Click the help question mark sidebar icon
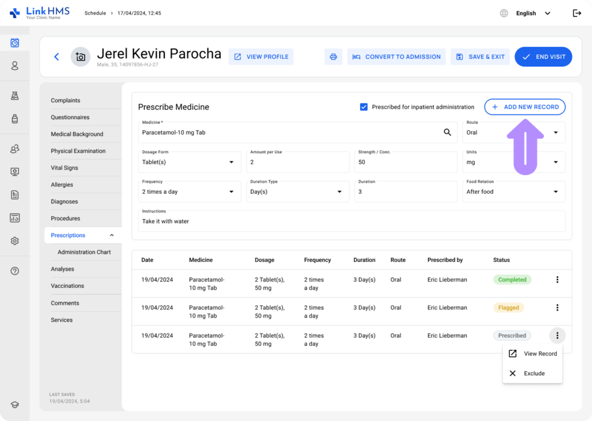The height and width of the screenshot is (421, 592). [15, 271]
